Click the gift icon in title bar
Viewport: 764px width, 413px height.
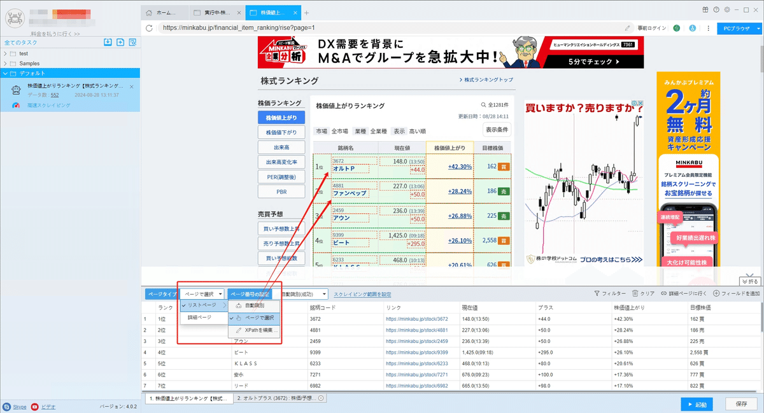tap(705, 9)
